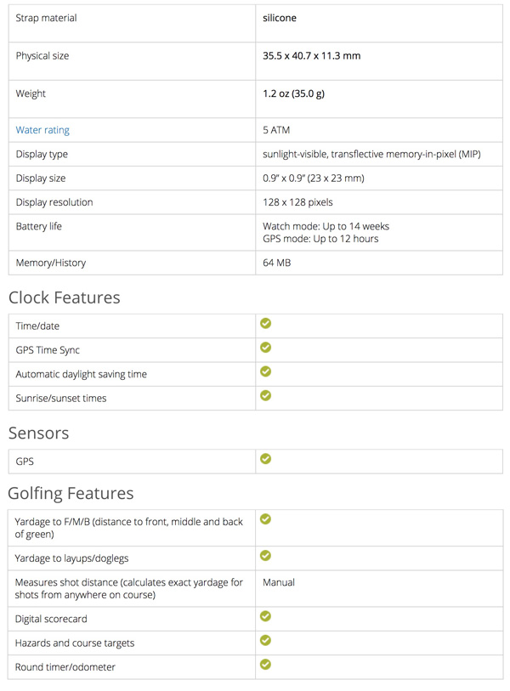Viewport: 510px width, 691px height.
Task: Click the Hazards and course targets checkmark
Action: pos(265,640)
